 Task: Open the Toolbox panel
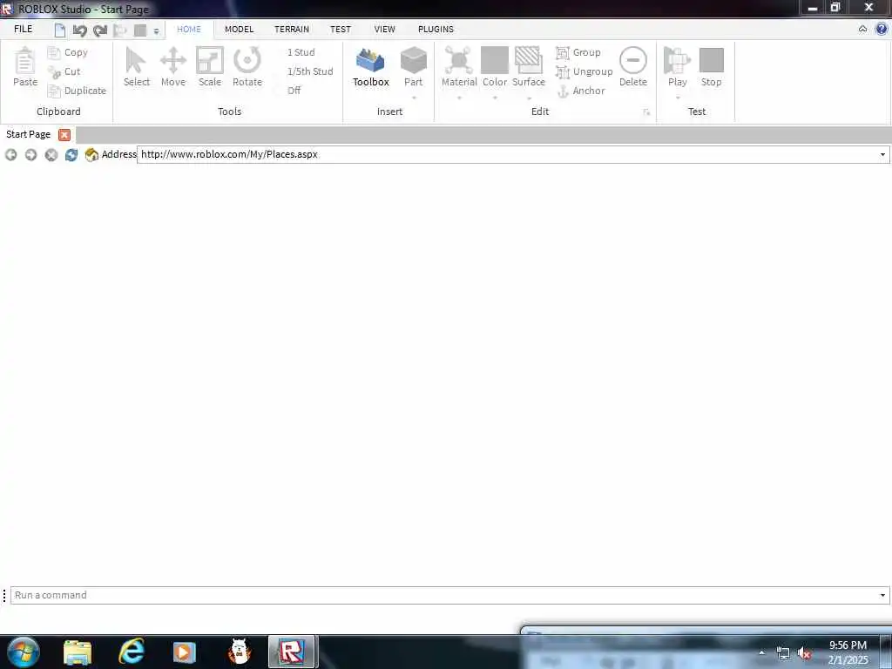[x=370, y=67]
